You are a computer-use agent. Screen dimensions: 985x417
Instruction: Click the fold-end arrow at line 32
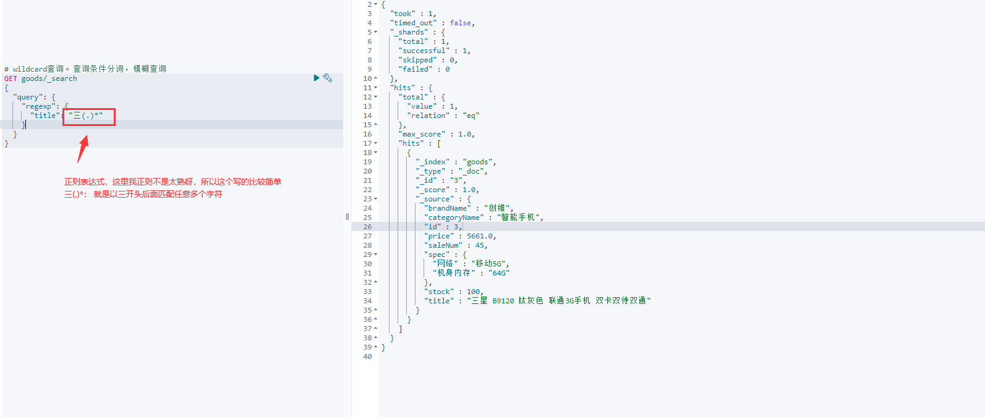375,282
